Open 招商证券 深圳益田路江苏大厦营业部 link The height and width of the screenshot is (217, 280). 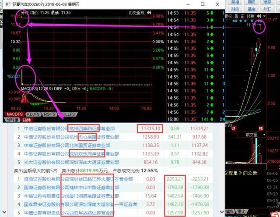tap(78, 179)
